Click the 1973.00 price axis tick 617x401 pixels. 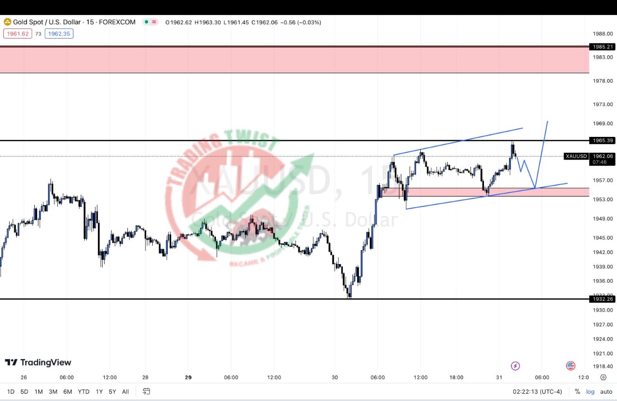tap(603, 104)
